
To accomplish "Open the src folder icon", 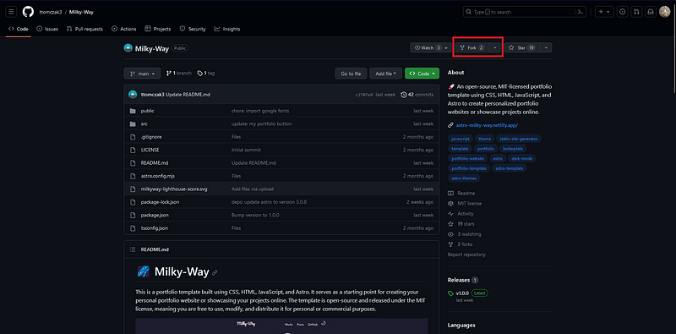I will (133, 123).
